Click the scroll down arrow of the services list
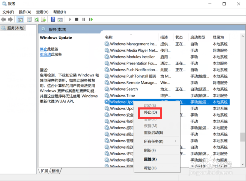The height and width of the screenshot is (181, 246). click(242, 164)
